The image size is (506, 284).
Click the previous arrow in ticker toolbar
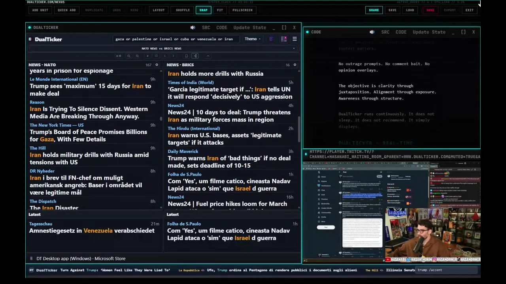point(165,56)
